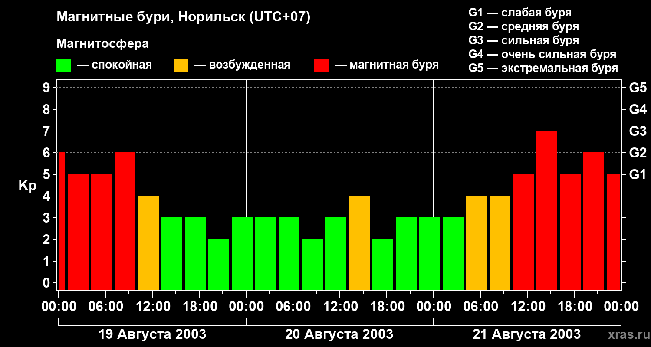Click the '19 Августа 2003' date label
This screenshot has width=651, height=347.
click(x=152, y=334)
